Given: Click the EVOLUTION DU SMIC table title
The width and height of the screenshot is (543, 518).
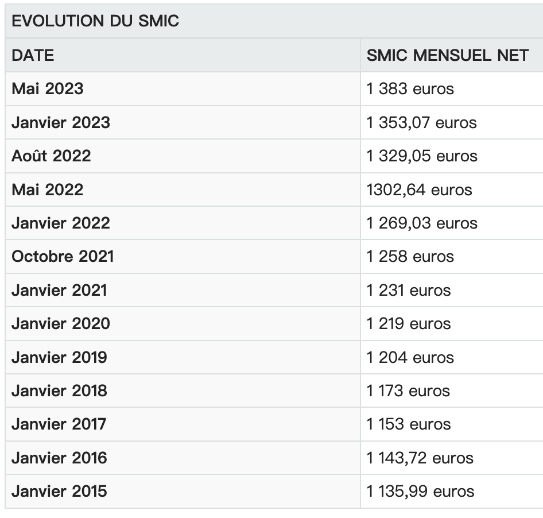Looking at the screenshot, I should 95,21.
